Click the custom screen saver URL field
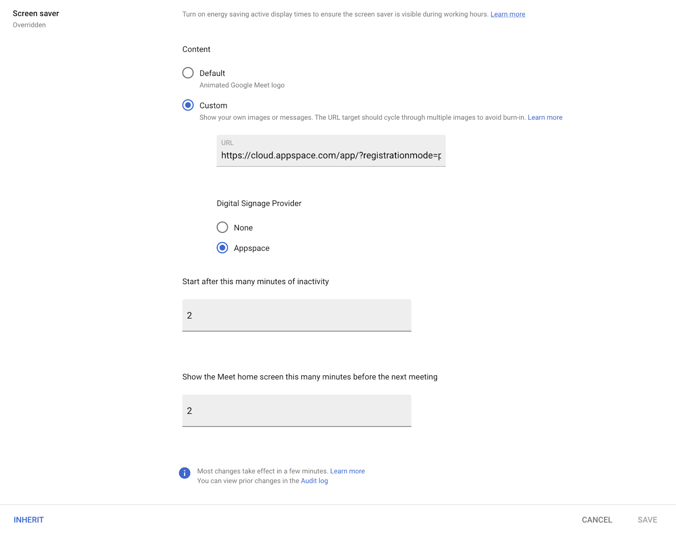Image resolution: width=676 pixels, height=534 pixels. tap(331, 151)
